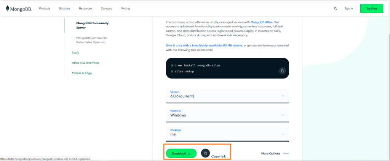Viewport: 390px width, 161px height.
Task: Open the More Options ellipsis icon
Action: click(x=286, y=153)
